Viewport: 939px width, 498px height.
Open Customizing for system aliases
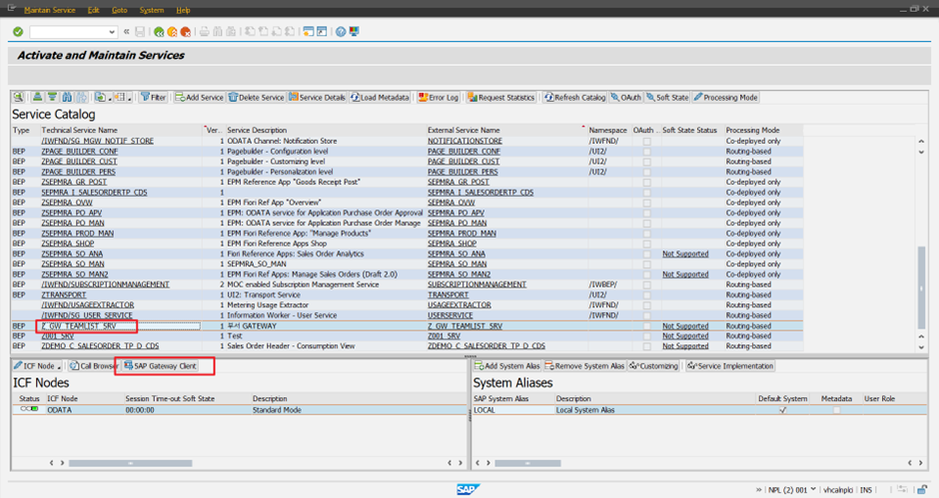(x=654, y=365)
